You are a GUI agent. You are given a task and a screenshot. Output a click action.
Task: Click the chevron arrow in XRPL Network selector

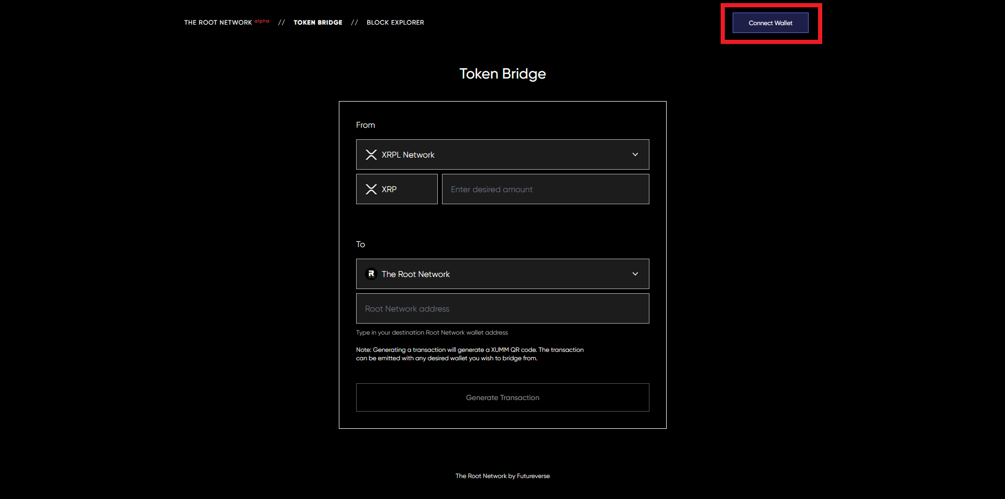click(x=635, y=154)
